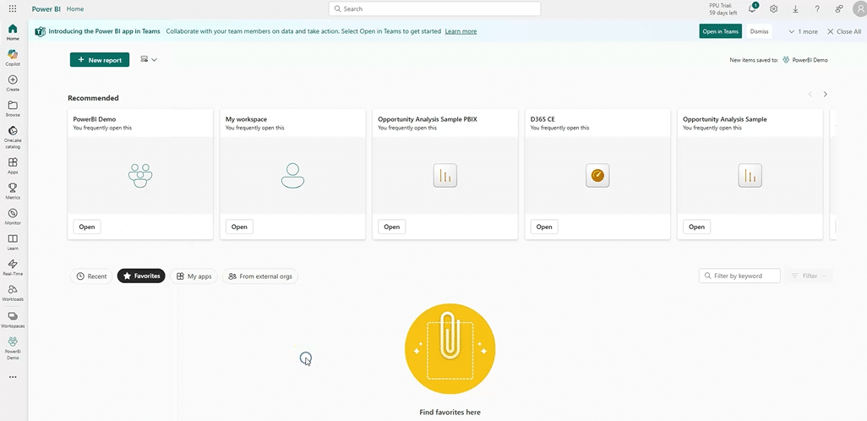Click the PowerBI Demo card workspace icon
The height and width of the screenshot is (421, 867).
[140, 175]
